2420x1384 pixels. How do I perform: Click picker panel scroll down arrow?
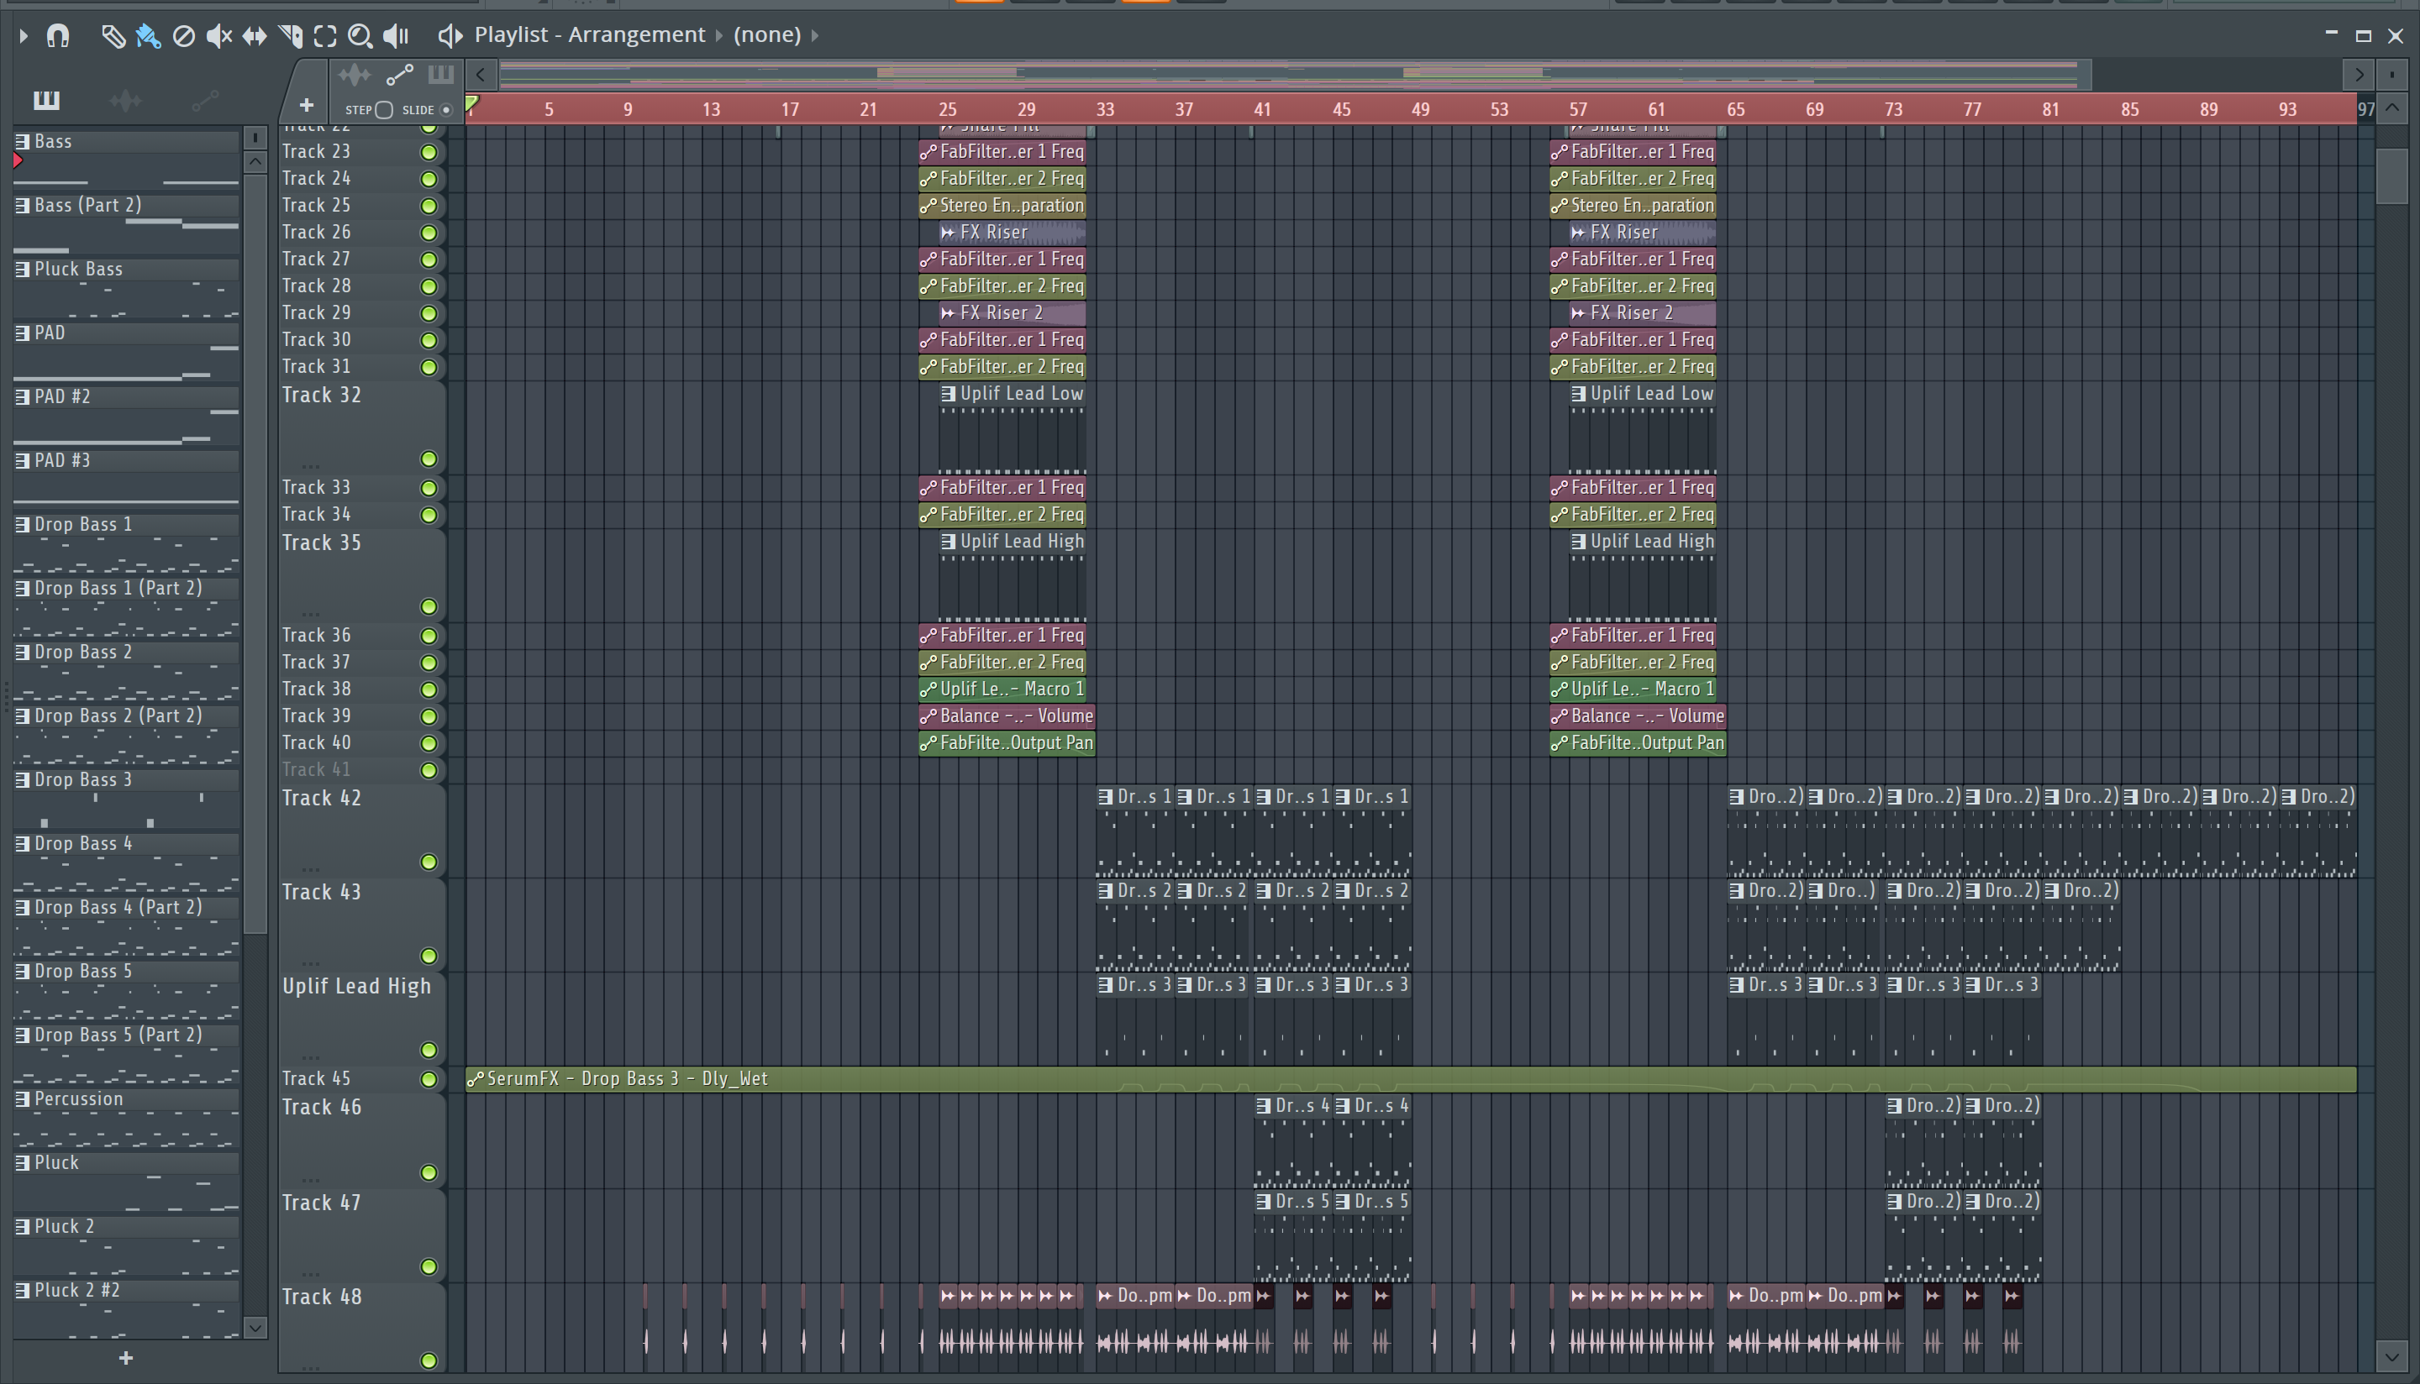click(x=255, y=1327)
